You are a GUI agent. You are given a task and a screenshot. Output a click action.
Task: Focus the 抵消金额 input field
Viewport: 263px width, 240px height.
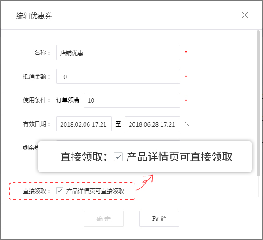tap(118, 76)
